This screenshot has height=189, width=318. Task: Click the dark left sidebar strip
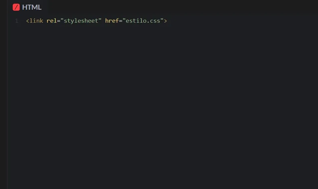(x=3, y=95)
